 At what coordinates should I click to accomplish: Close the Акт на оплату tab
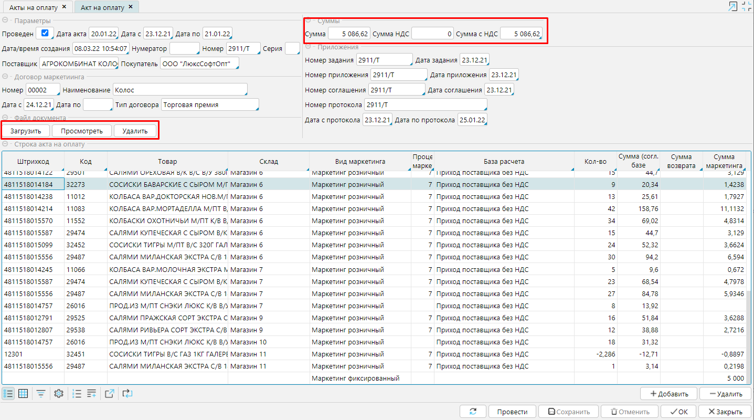(131, 7)
